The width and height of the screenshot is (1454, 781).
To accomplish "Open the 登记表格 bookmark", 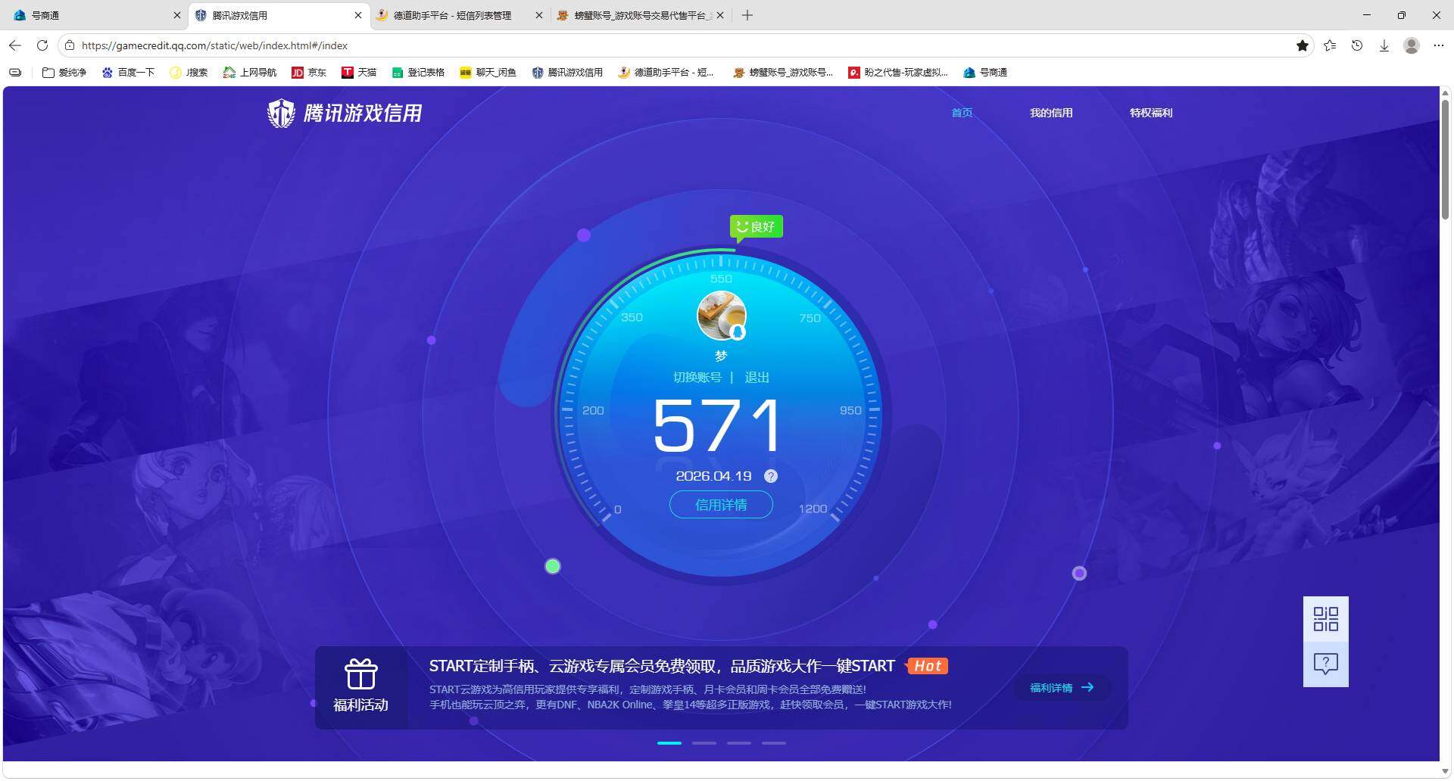I will tap(418, 73).
